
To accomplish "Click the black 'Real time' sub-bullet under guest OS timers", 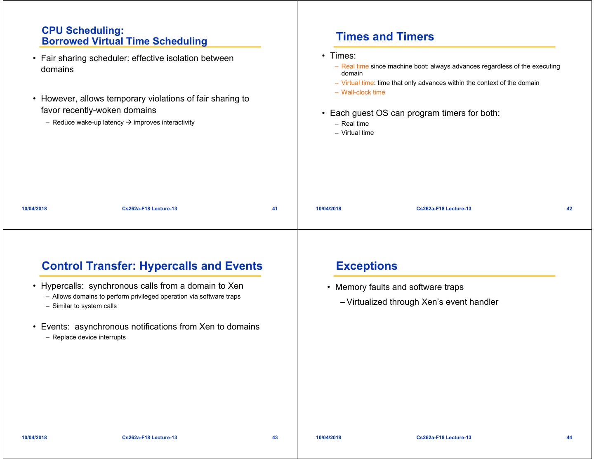I will pos(355,124).
